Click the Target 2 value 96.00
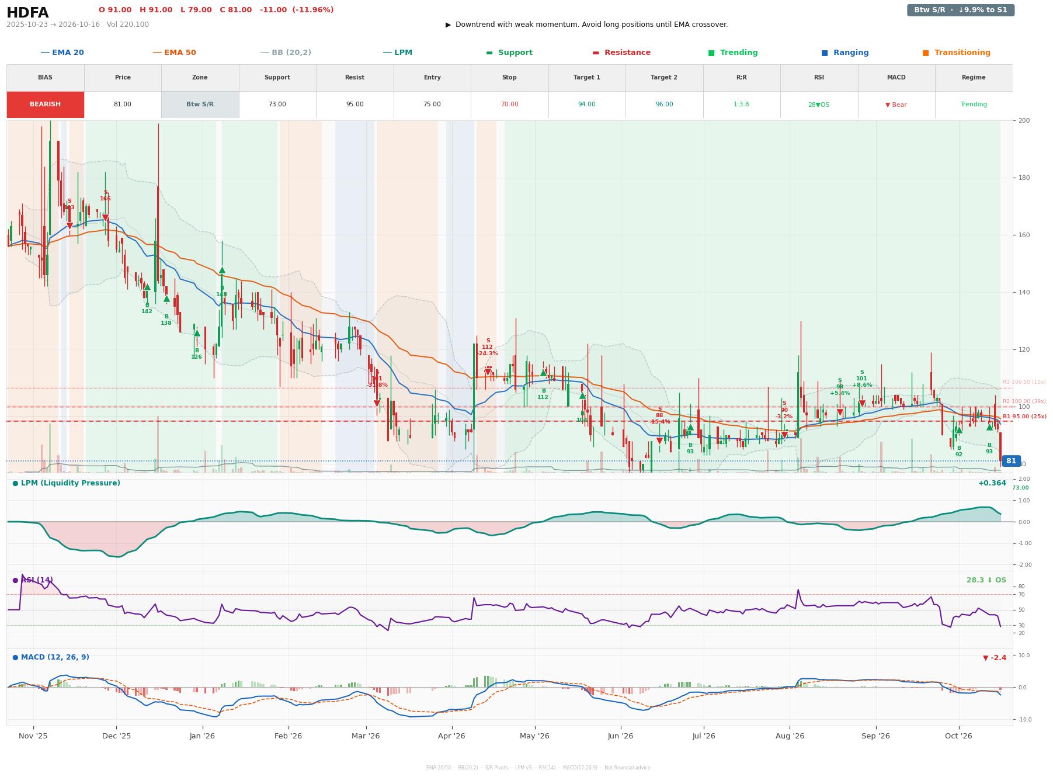1053x777 pixels. pyautogui.click(x=664, y=105)
